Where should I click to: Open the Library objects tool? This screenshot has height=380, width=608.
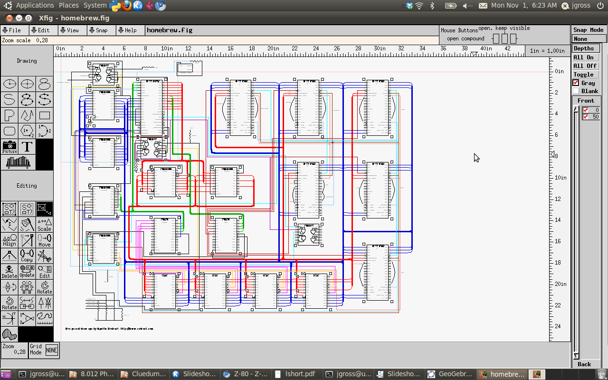click(19, 162)
